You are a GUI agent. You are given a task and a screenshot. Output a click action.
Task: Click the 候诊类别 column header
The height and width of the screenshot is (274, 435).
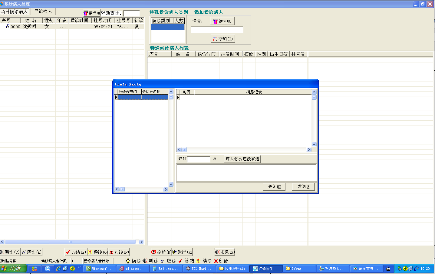click(x=162, y=21)
